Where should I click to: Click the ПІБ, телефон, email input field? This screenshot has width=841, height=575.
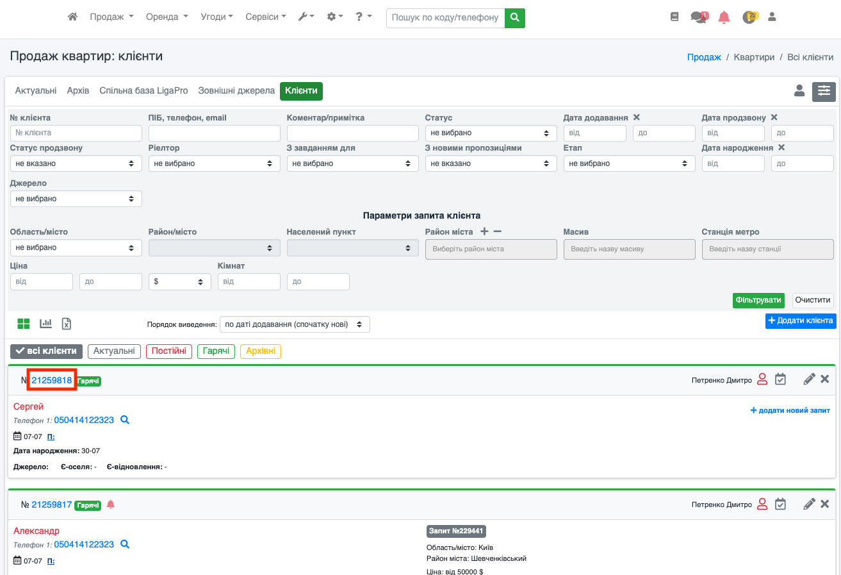[214, 133]
